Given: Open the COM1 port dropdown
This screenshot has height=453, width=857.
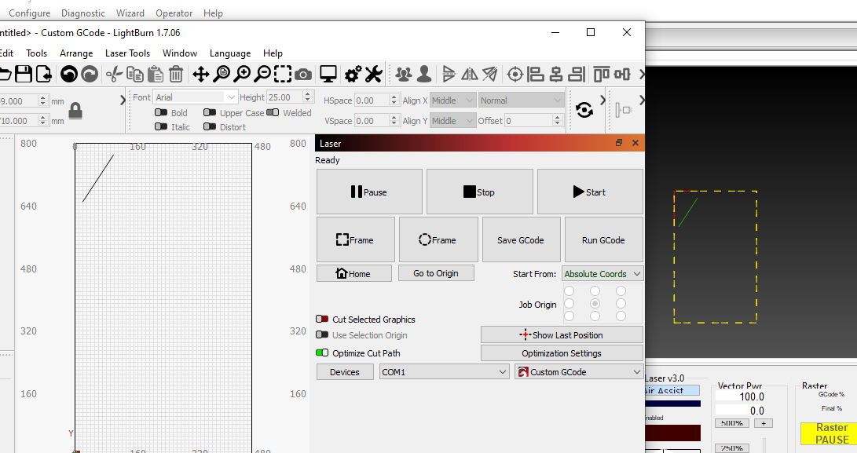Looking at the screenshot, I should click(x=445, y=372).
